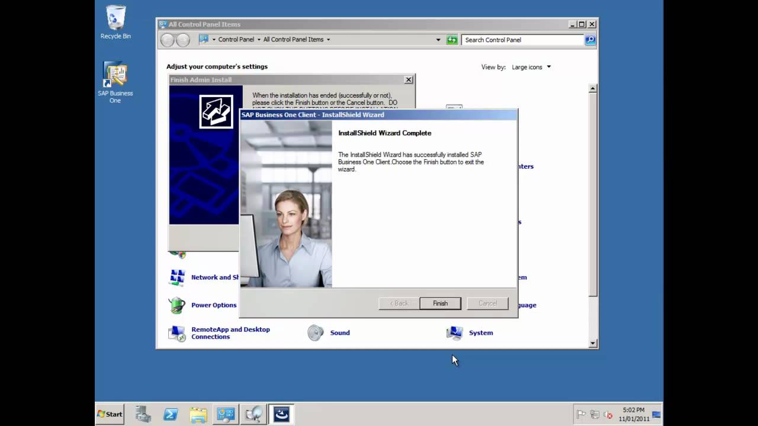Viewport: 758px width, 426px height.
Task: Click the RemoteApp and Desktop Connections icon
Action: tap(176, 333)
